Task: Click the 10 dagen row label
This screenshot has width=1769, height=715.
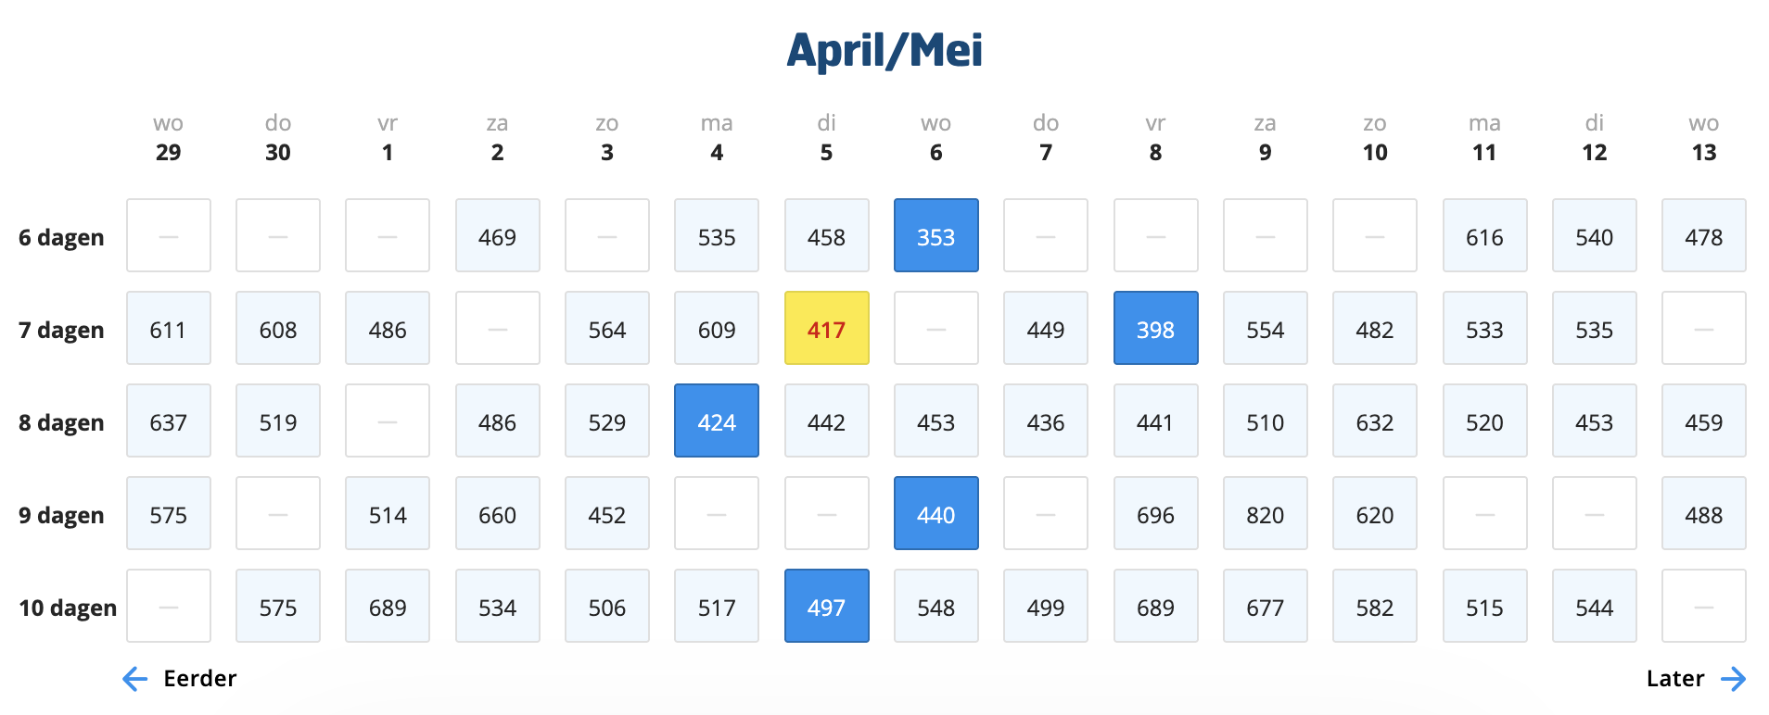Action: 68,608
